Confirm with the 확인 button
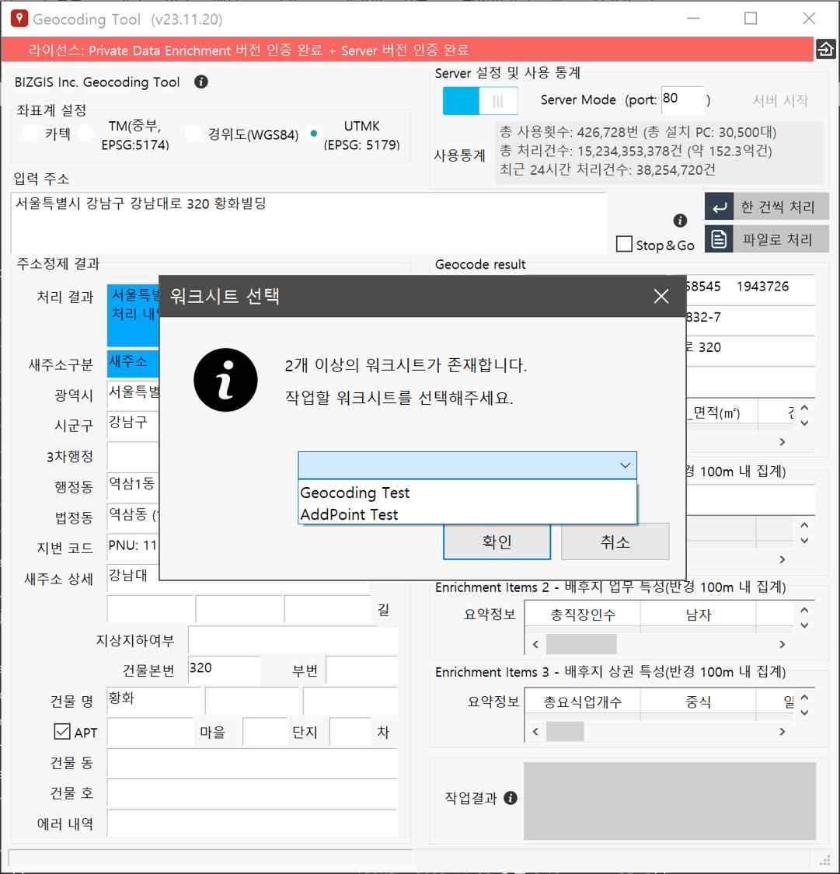 pos(497,541)
